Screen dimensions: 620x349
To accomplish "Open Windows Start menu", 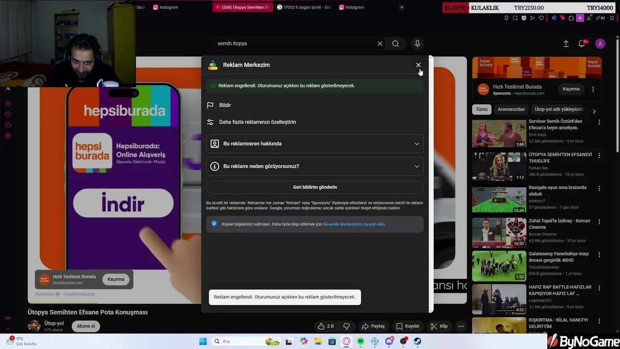I will pos(202,341).
